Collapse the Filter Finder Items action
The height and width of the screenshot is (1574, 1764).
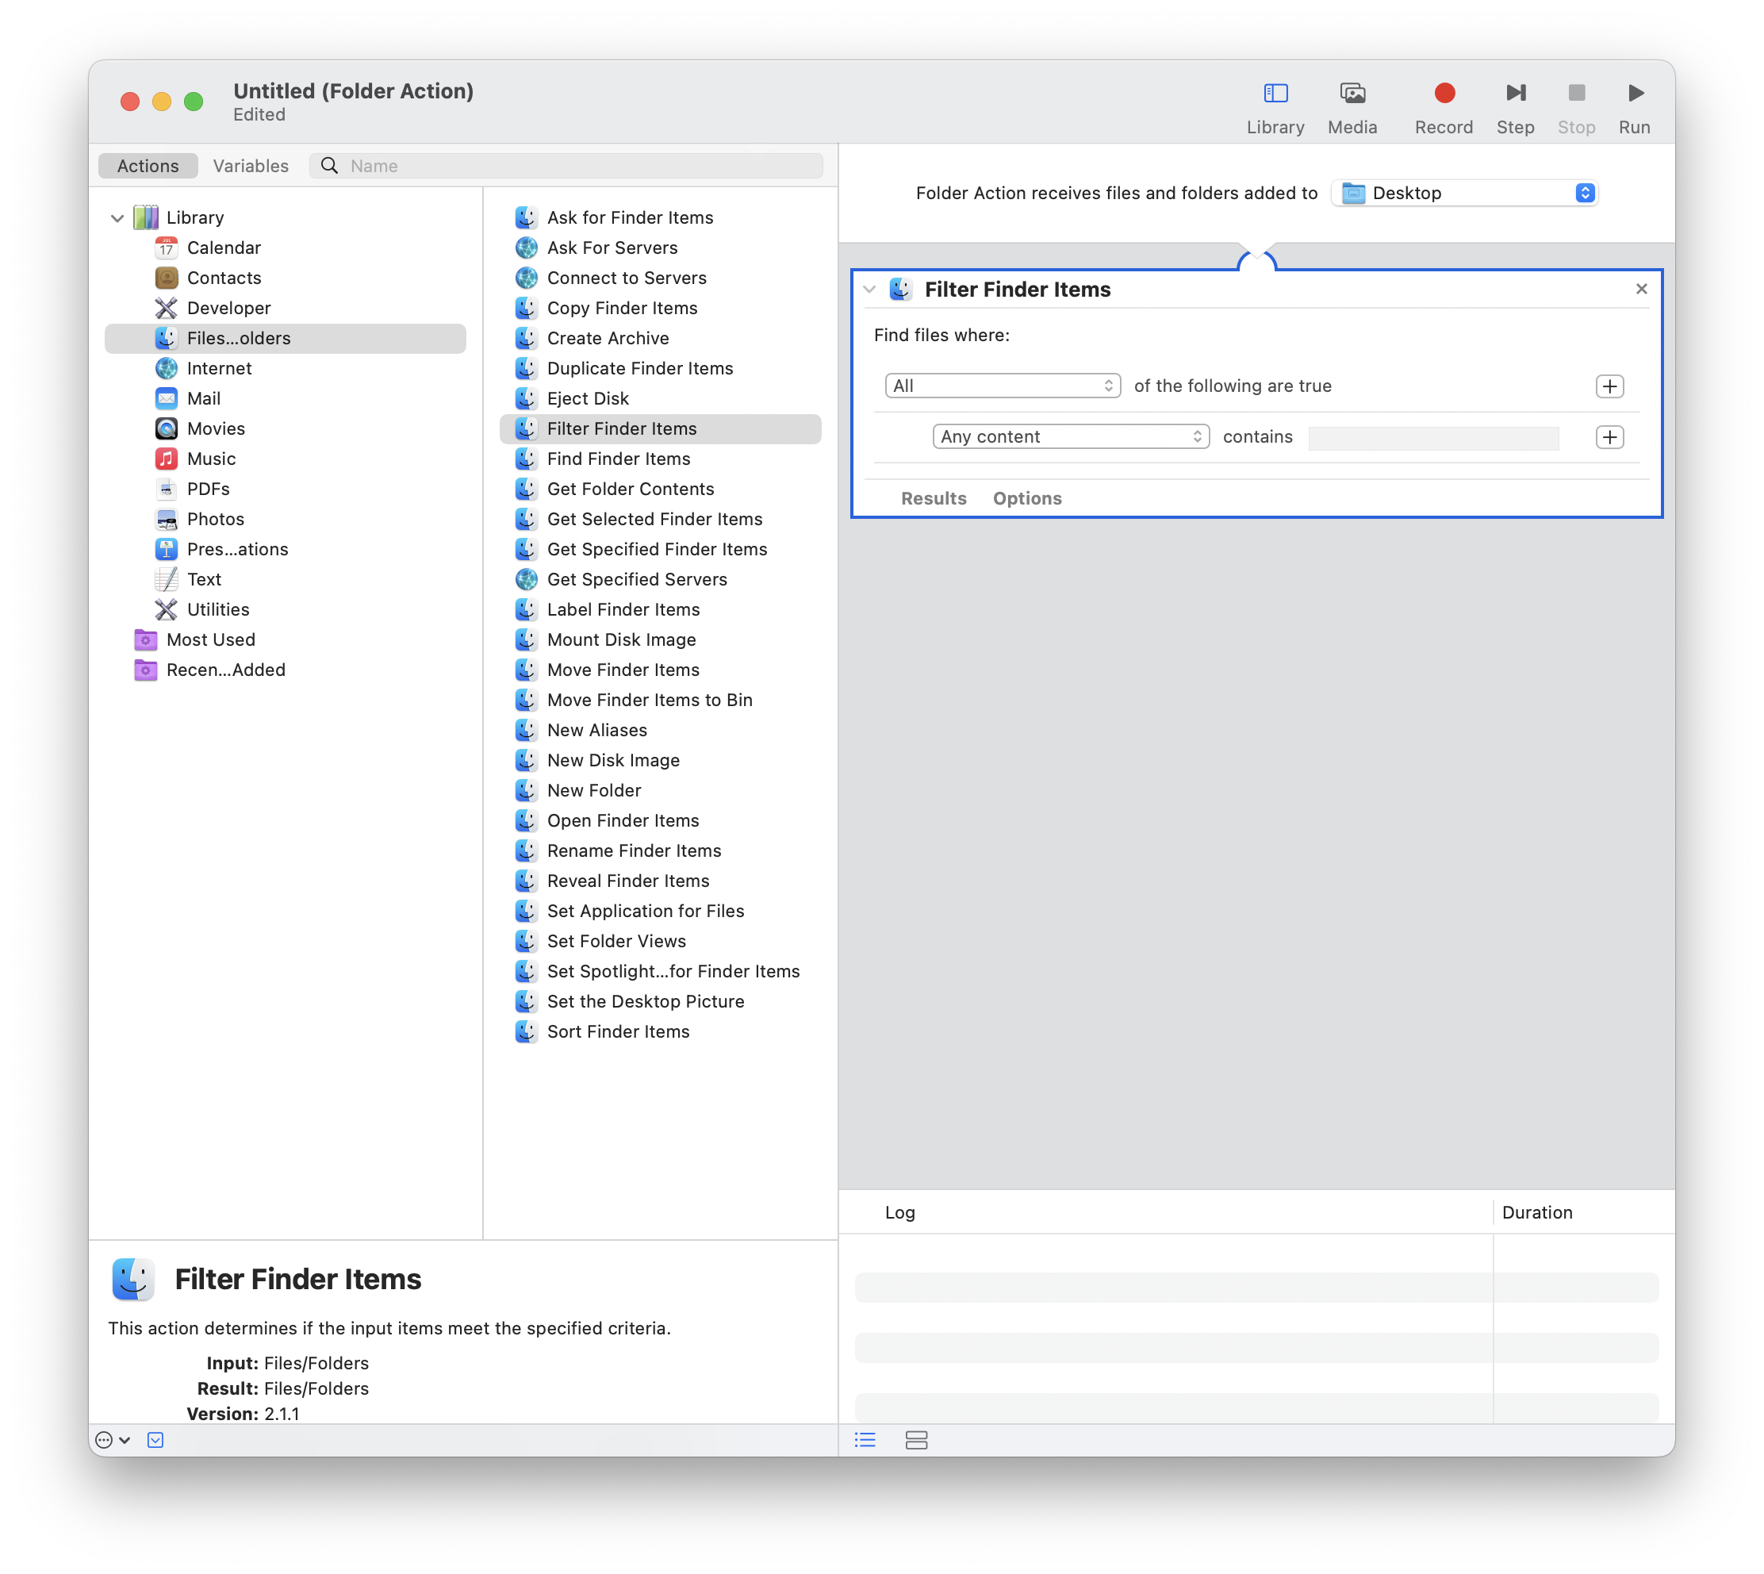pos(869,290)
